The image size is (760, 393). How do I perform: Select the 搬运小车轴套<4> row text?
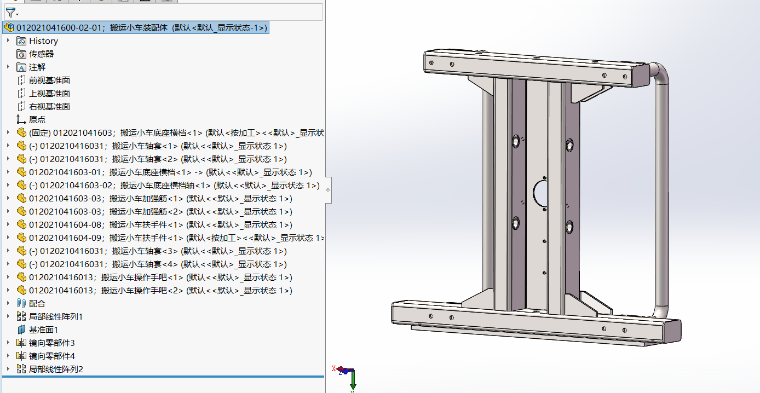(x=158, y=264)
